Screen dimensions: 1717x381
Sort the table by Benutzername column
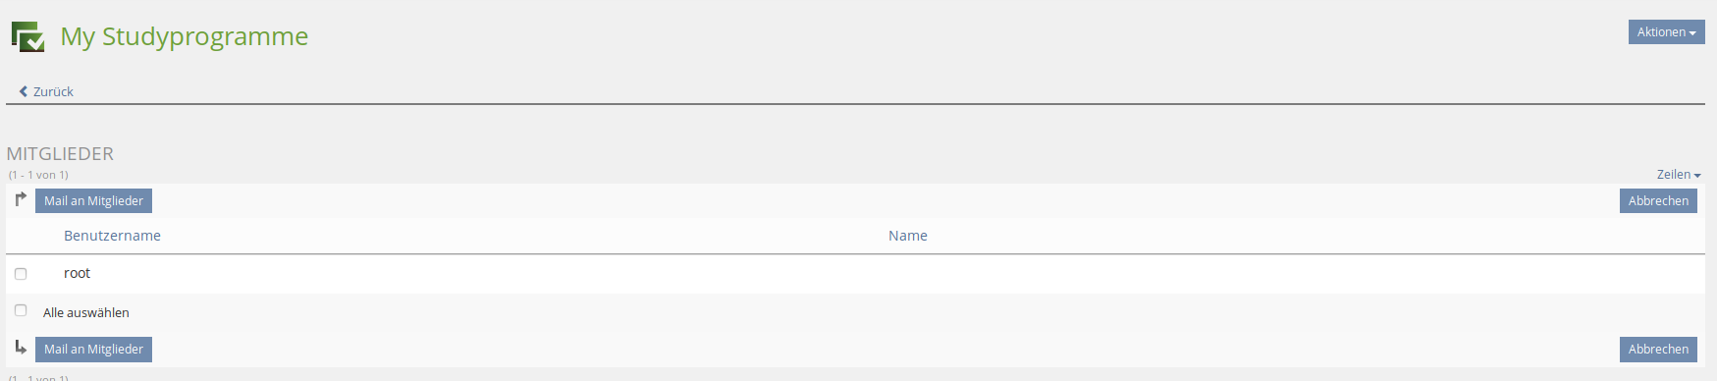[112, 236]
